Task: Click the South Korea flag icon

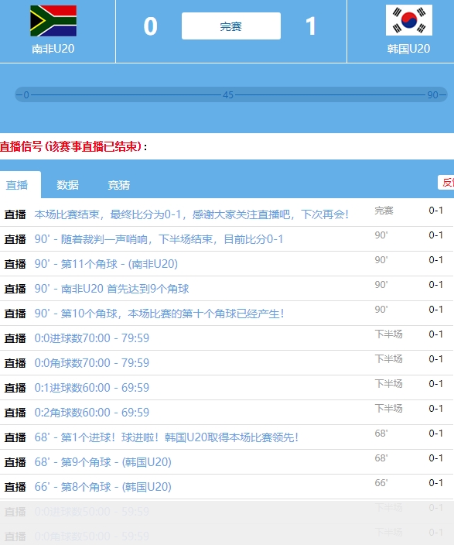Action: (409, 20)
